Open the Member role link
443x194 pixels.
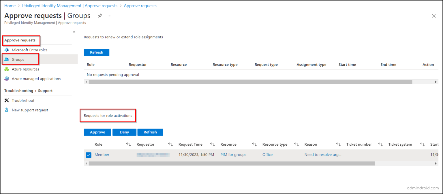pyautogui.click(x=102, y=155)
